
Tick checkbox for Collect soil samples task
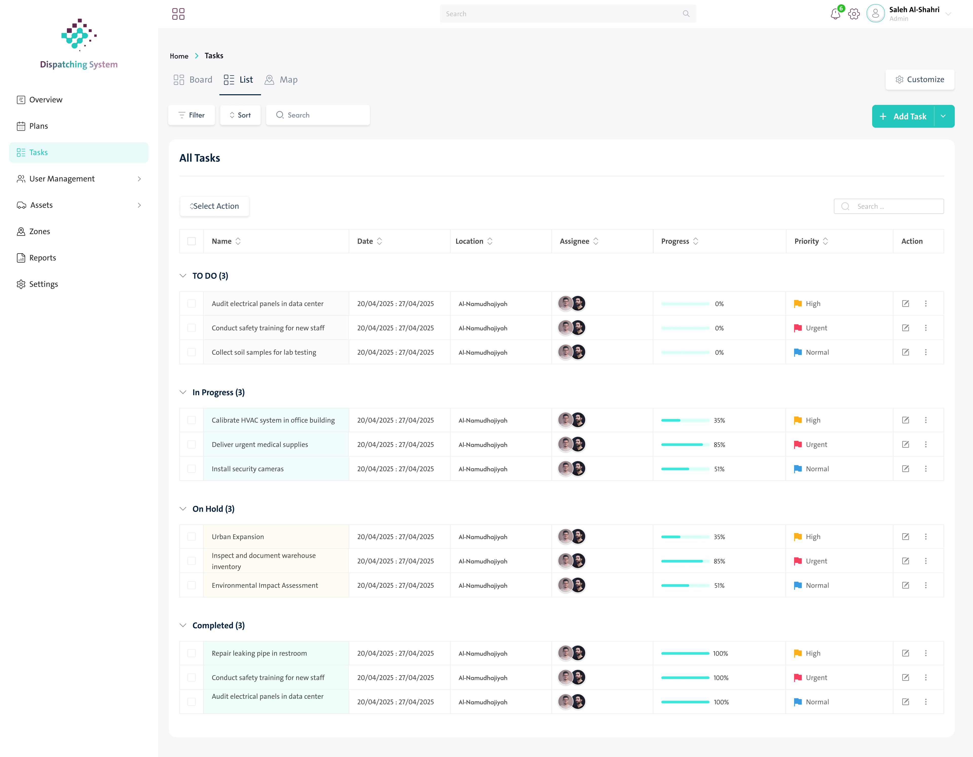192,352
